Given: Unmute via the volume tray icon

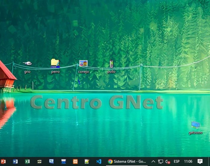Looking at the screenshot, I should tap(168, 161).
